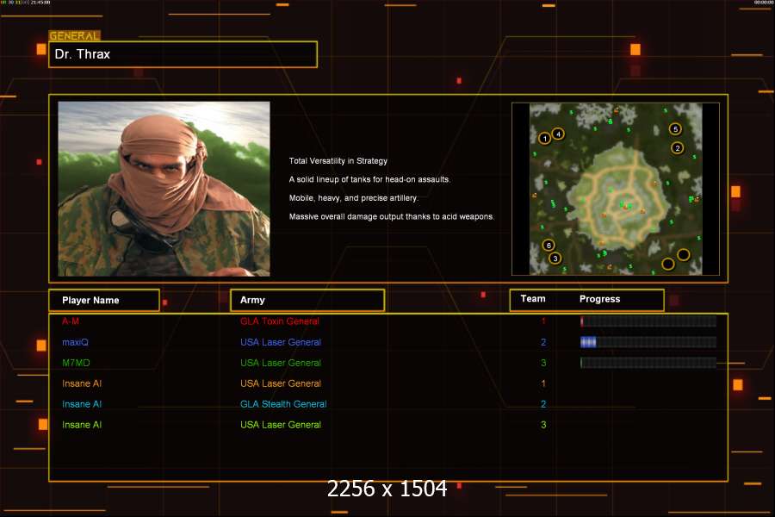The width and height of the screenshot is (775, 517).
Task: Click the Dr. Thrax portrait image
Action: (164, 189)
